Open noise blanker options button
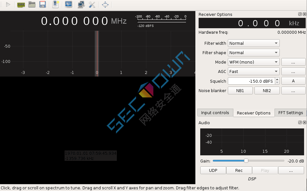The height and width of the screenshot is (191, 307). click(293, 90)
